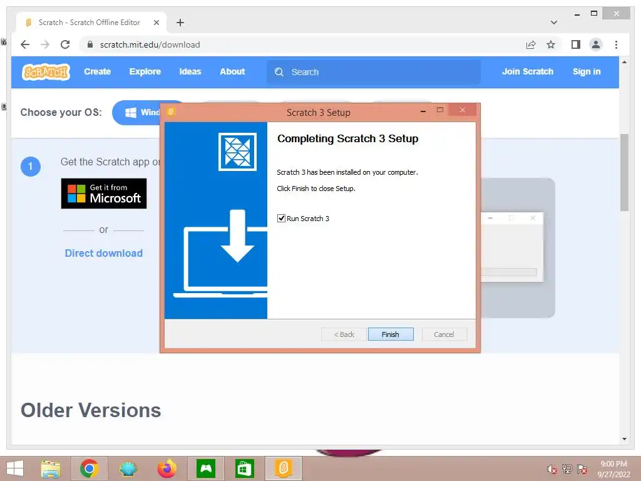Uncheck the Run Scratch 3 checkbox
Screen dimensions: 641x481
281,219
